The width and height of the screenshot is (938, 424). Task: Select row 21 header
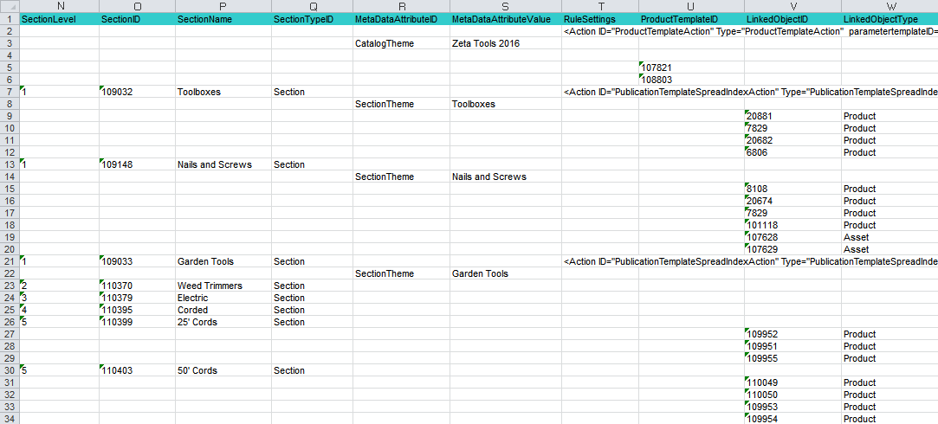10,261
